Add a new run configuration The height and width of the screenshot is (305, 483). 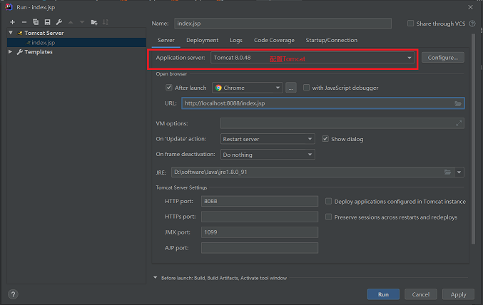pos(13,23)
